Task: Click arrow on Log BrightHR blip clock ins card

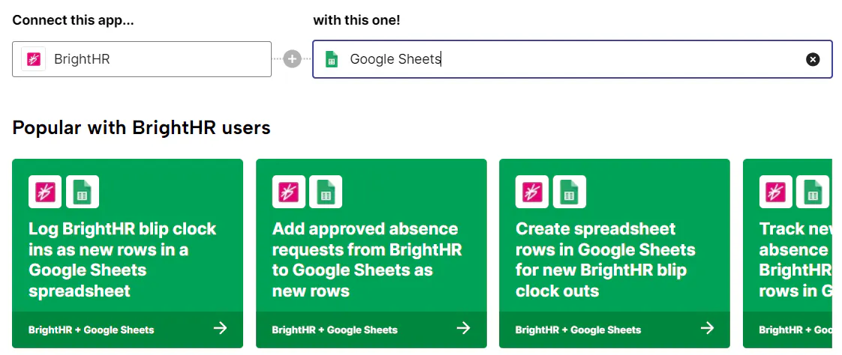Action: coord(220,328)
